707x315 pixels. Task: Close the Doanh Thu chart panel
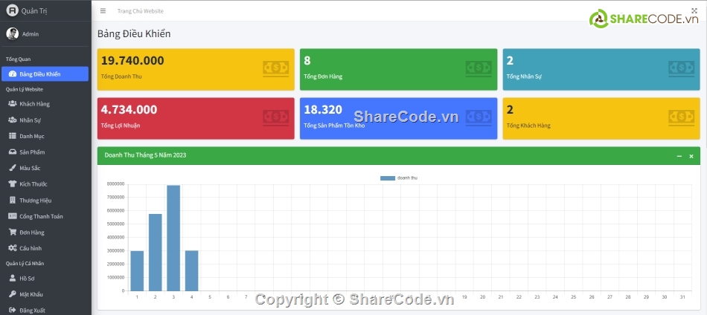point(691,156)
